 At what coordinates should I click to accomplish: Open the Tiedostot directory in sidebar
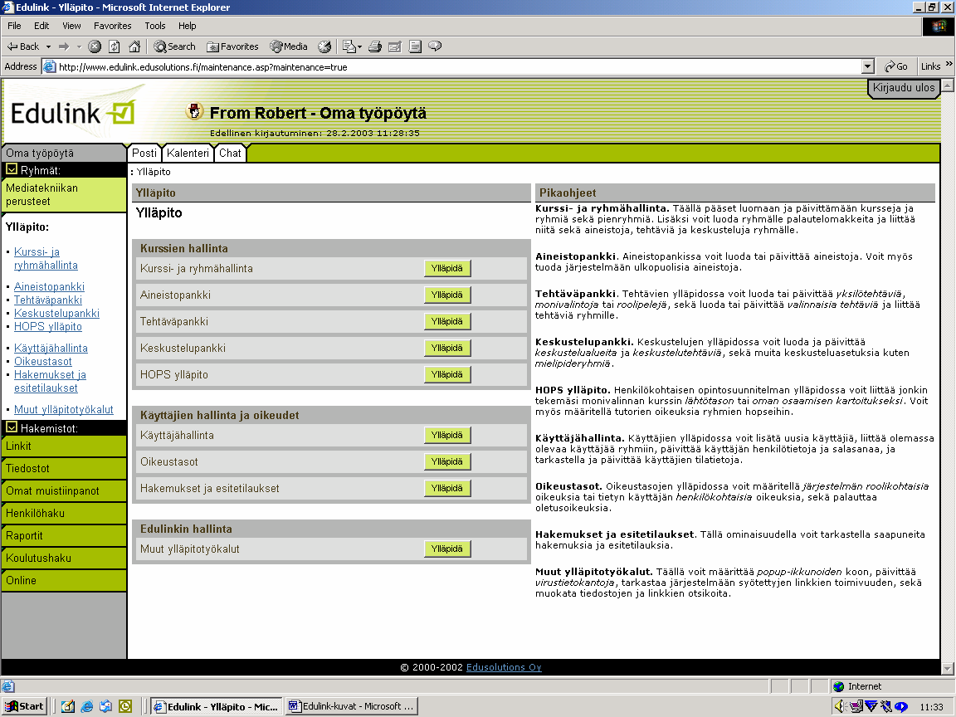click(x=63, y=468)
